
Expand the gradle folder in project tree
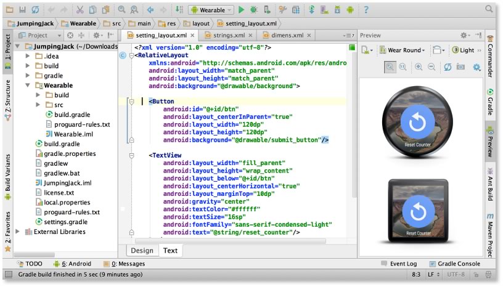[28, 76]
